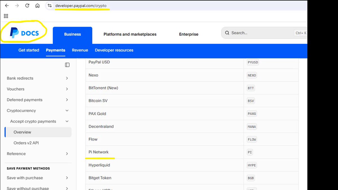Open Cryptocurrency sidebar item
The image size is (338, 190).
[x=21, y=111]
